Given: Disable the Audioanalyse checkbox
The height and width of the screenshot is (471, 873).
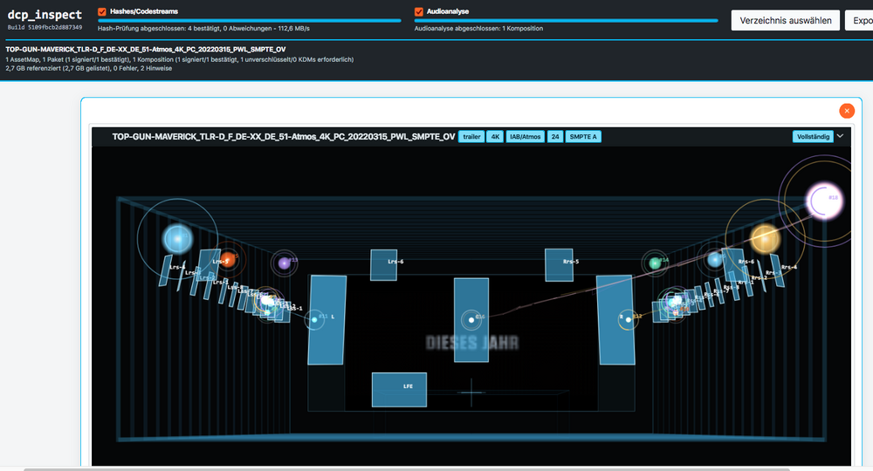Looking at the screenshot, I should (419, 11).
